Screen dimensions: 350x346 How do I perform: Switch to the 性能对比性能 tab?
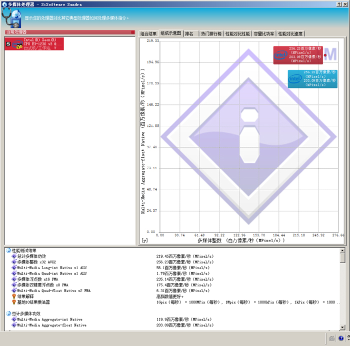point(237,33)
